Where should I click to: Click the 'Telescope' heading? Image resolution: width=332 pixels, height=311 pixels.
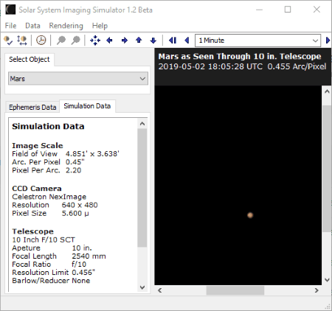click(32, 231)
